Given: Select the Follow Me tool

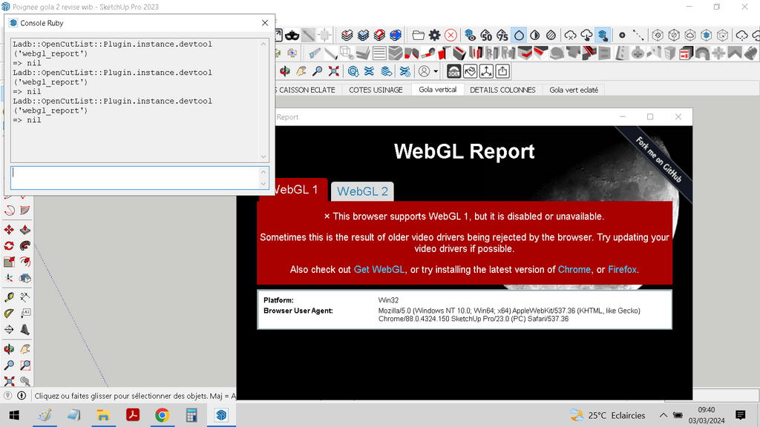Looking at the screenshot, I should [25, 246].
